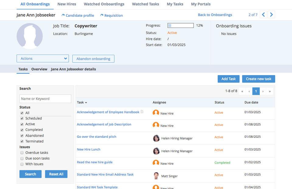
Task: Click the document icon beside Employee Handbook task
Action: pyautogui.click(x=142, y=112)
